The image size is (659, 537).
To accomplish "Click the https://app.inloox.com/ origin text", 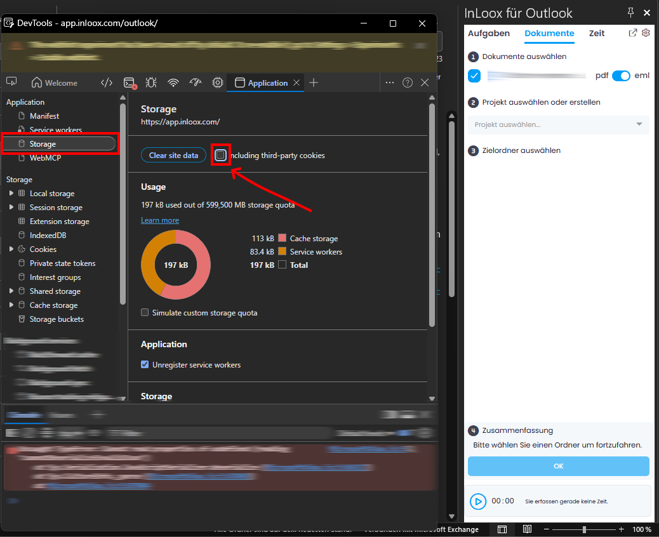I will 180,122.
